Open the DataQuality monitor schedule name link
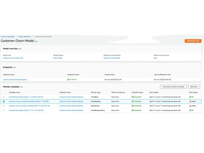 click(29, 106)
